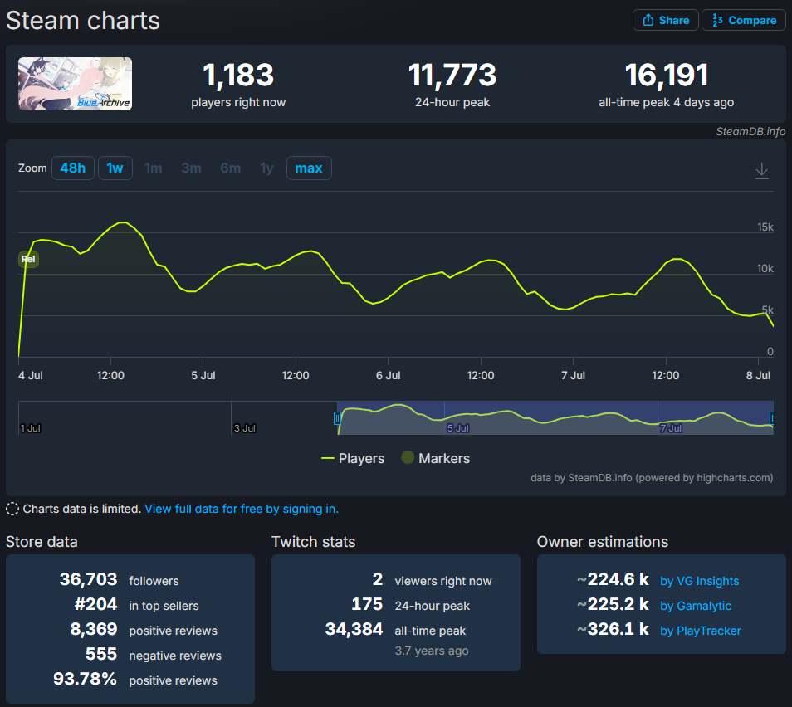Click the highcharts data credit text
This screenshot has height=707, width=792.
pos(652,478)
